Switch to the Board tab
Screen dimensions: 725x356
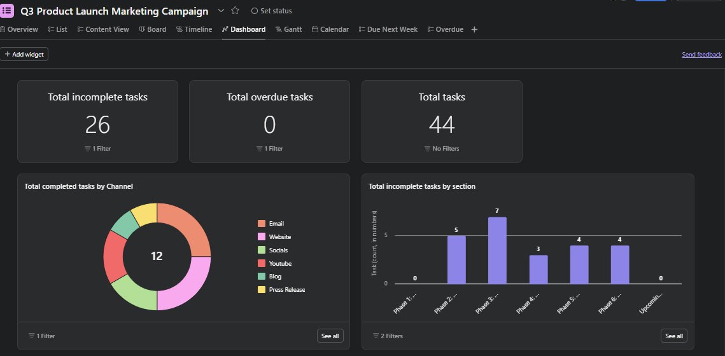153,29
